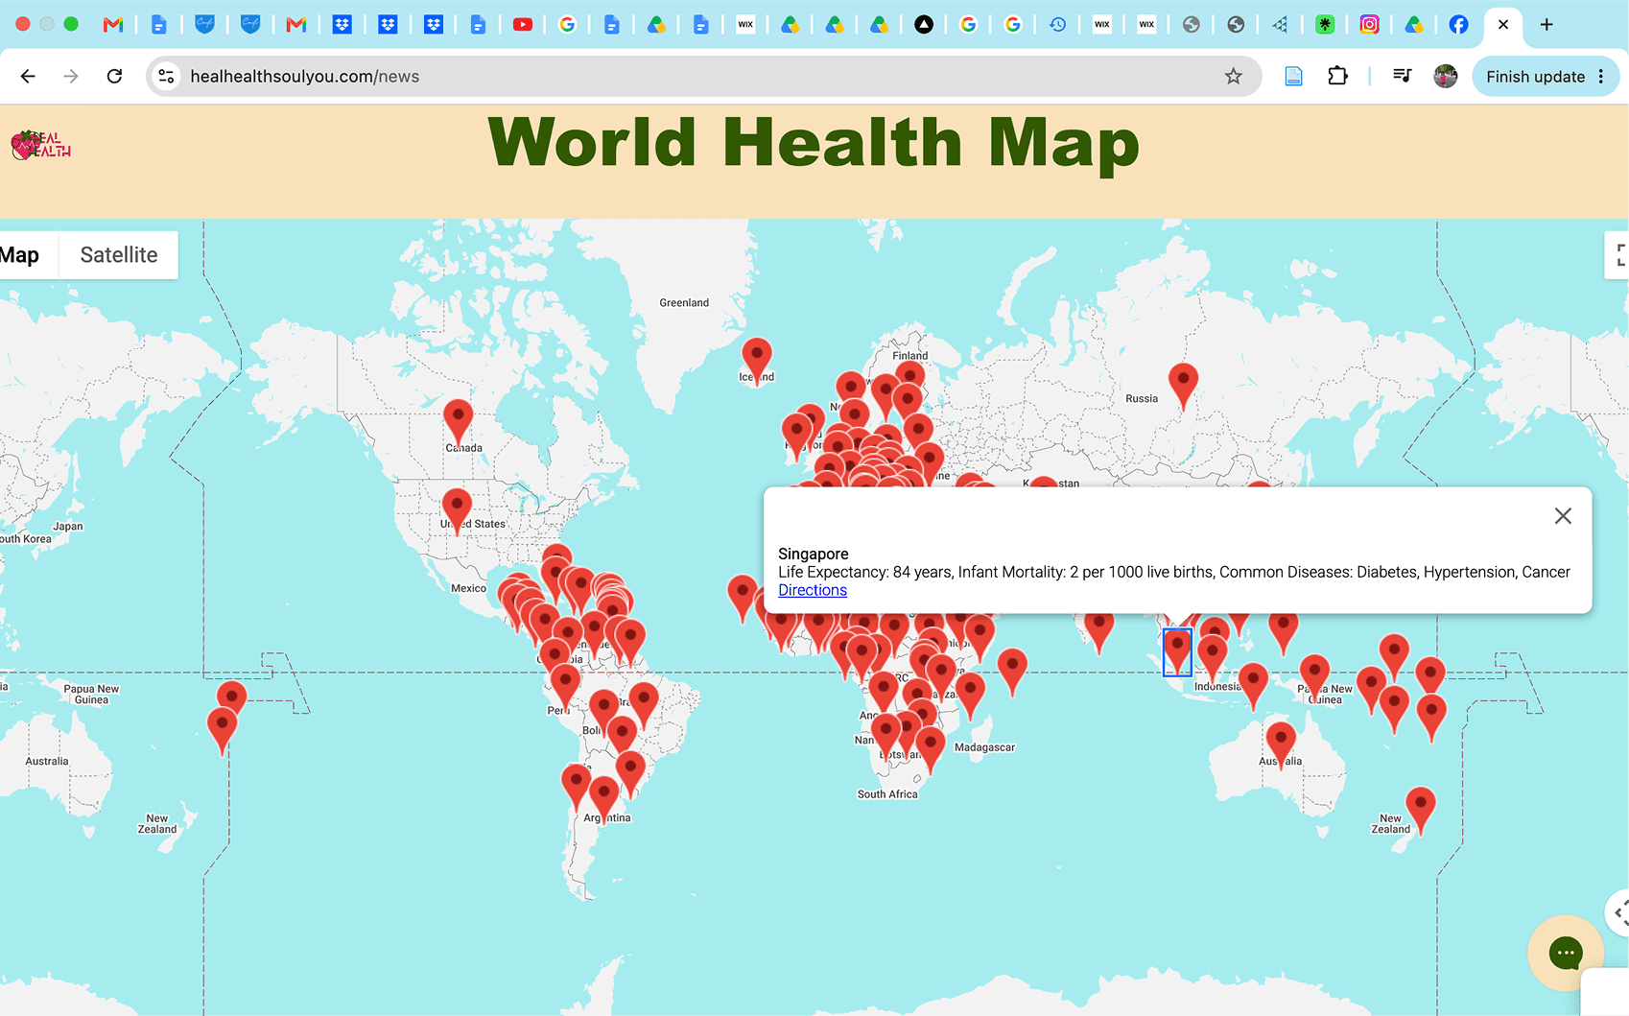Switch to the YouTube tab
Viewport: 1629px width, 1016px height.
tap(523, 25)
